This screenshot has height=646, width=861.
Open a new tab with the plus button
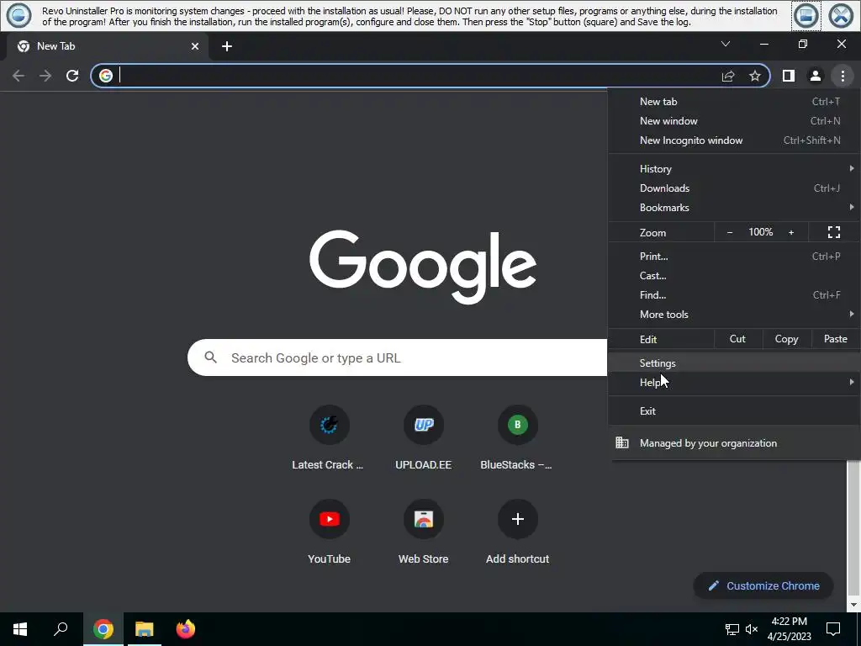click(x=227, y=46)
